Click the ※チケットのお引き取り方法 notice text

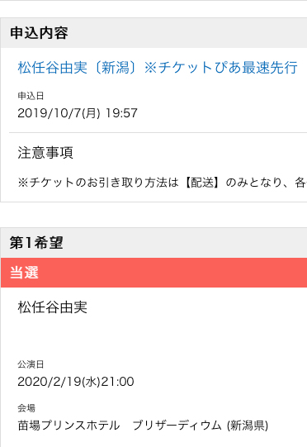[163, 183]
